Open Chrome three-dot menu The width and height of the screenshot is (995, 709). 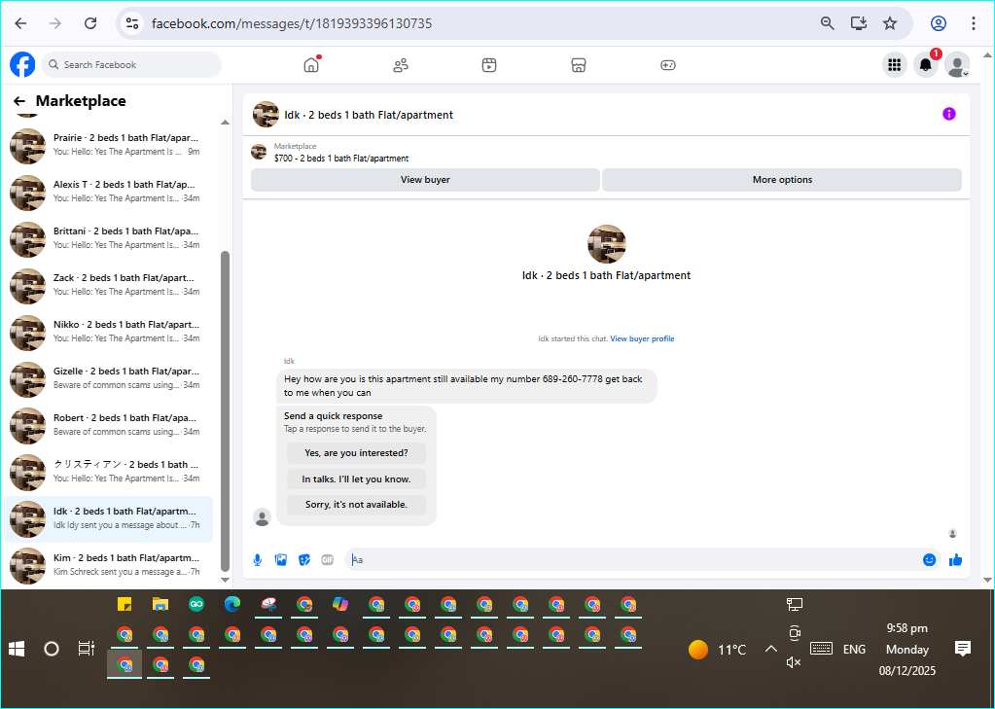point(974,23)
